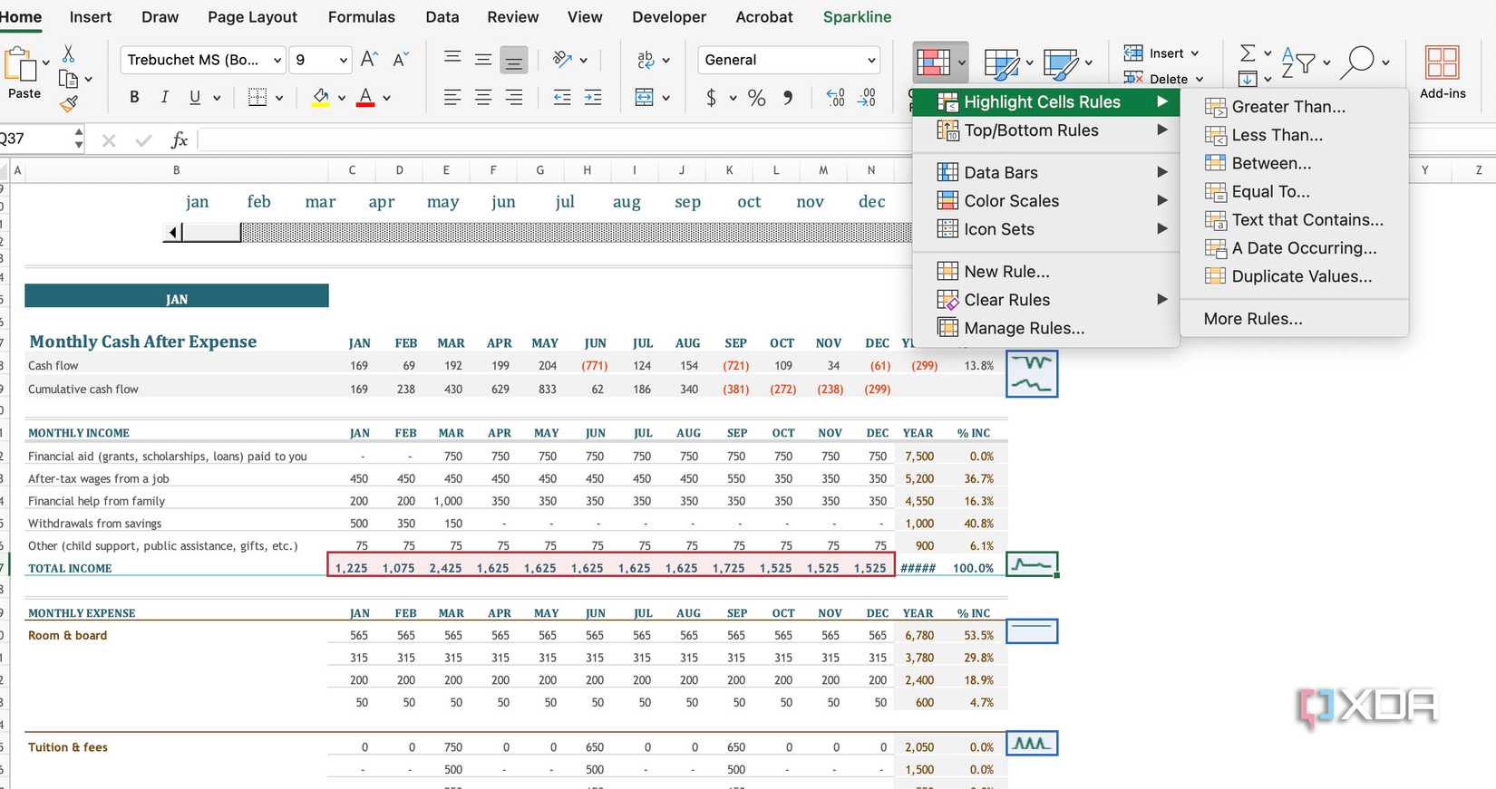1496x789 pixels.
Task: Align text right icon
Action: (x=514, y=98)
